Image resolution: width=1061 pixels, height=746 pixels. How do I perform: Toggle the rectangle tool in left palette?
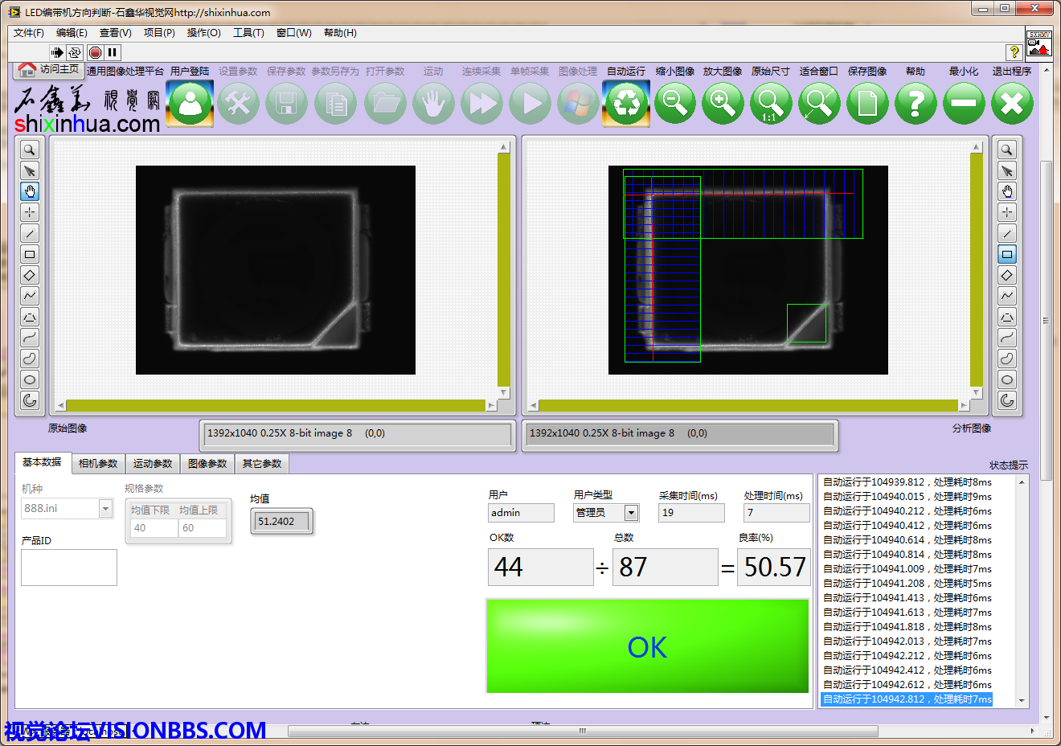click(30, 254)
